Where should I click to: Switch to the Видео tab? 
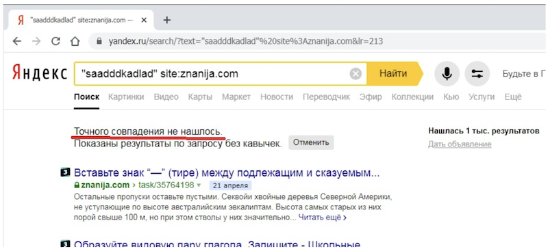coord(166,96)
